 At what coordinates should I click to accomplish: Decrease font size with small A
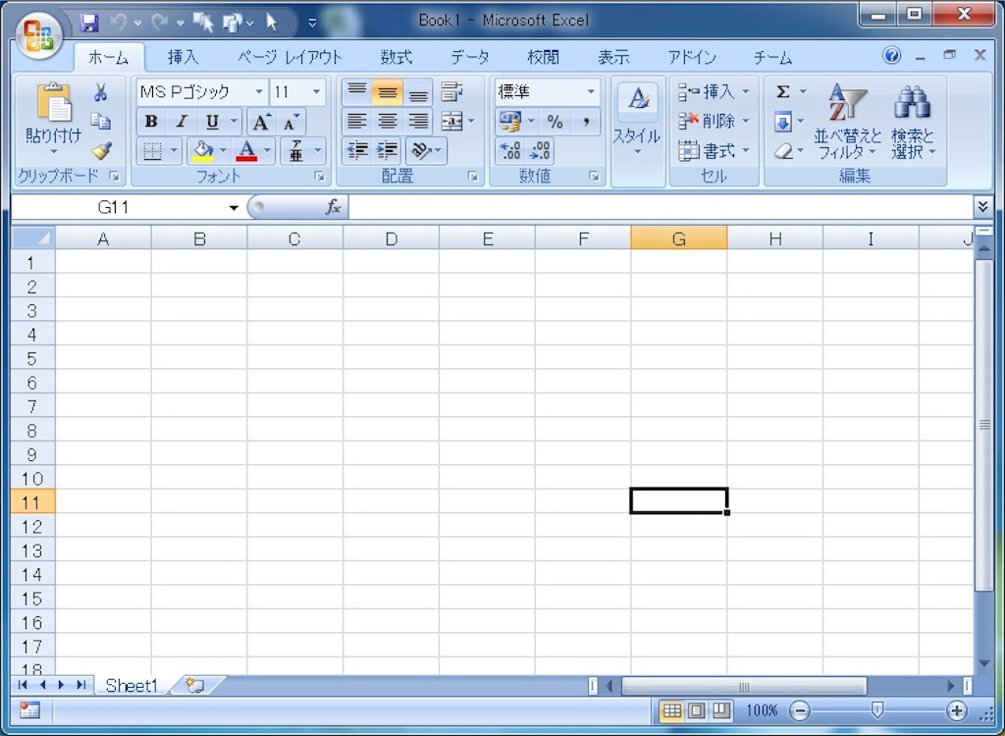pyautogui.click(x=291, y=122)
